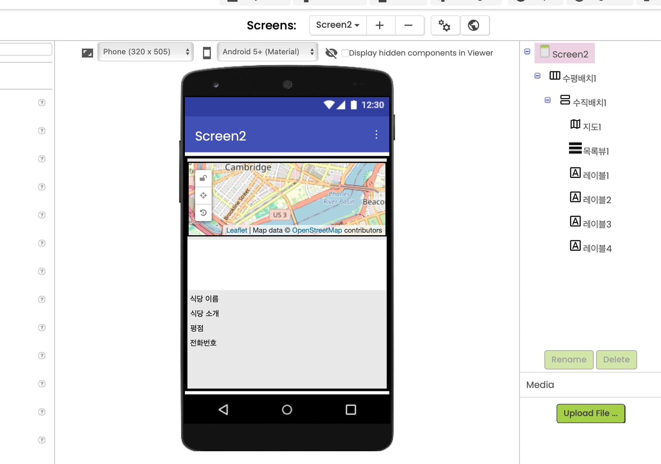The height and width of the screenshot is (464, 661).
Task: Click the crossed-out eye hidden components icon
Action: 331,53
